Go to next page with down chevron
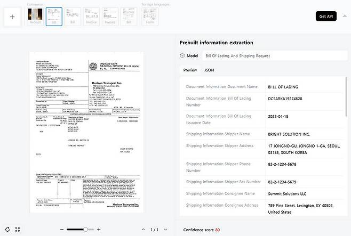The height and width of the screenshot is (236, 351). click(x=165, y=229)
